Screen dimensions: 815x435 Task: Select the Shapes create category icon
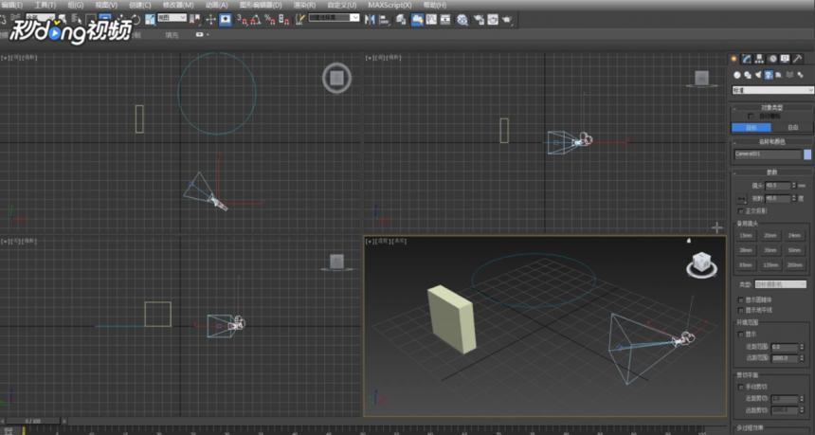click(x=748, y=76)
